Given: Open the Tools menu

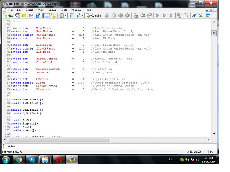Looking at the screenshot, I should pos(64,10).
